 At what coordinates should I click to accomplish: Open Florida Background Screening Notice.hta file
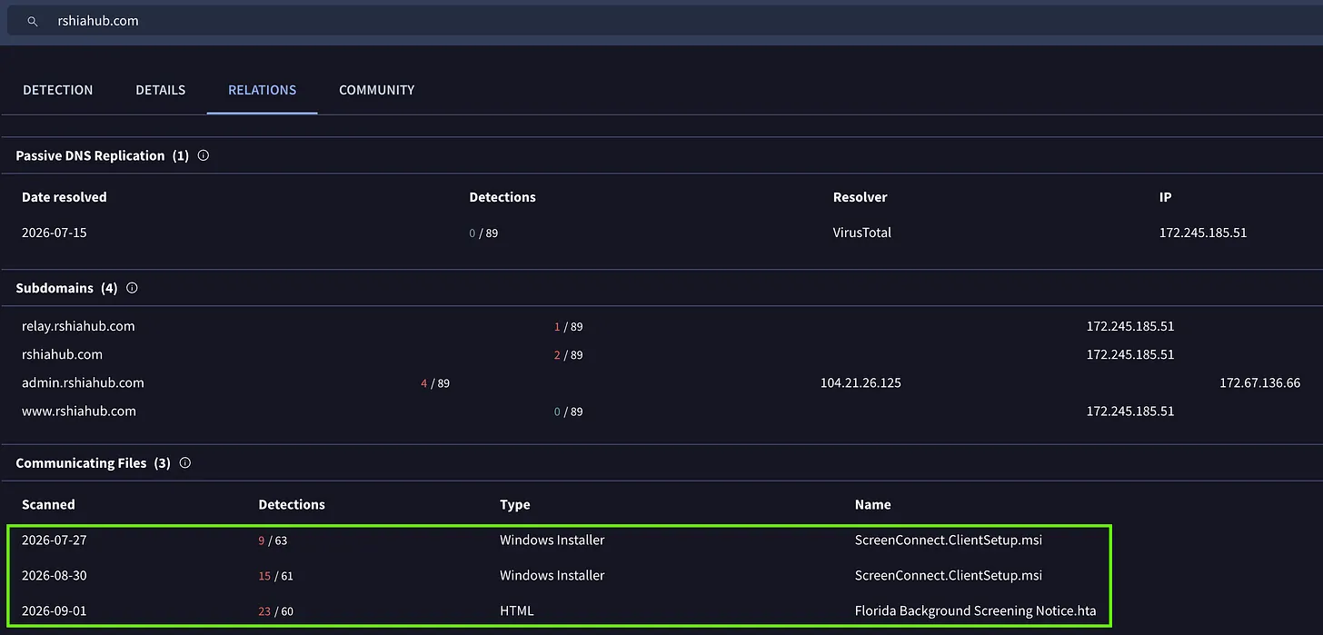click(x=976, y=610)
